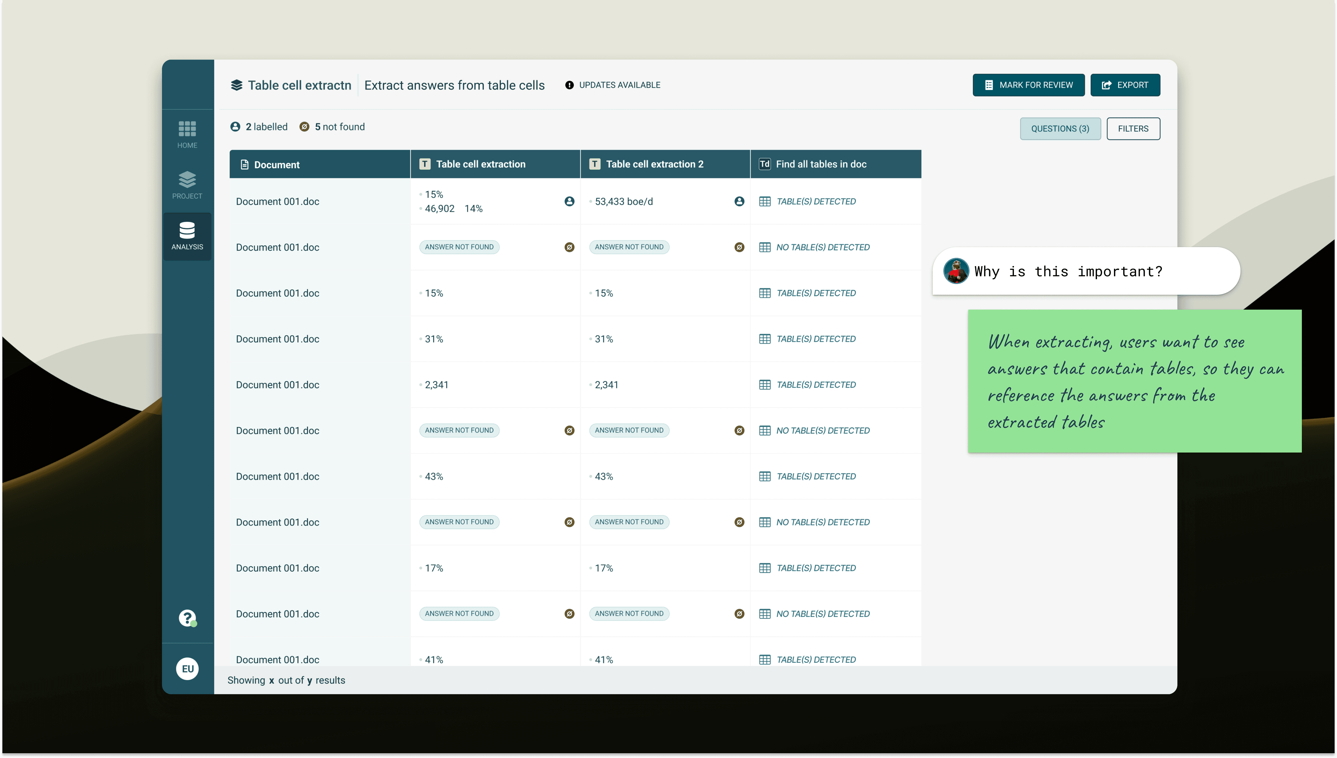1337x758 pixels.
Task: Click the Table cell extractn project title
Action: click(299, 85)
